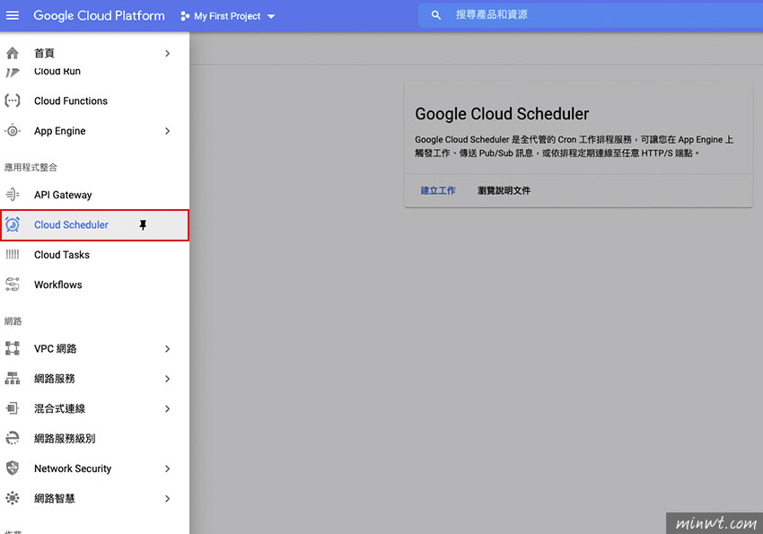The width and height of the screenshot is (763, 534).
Task: Click the Workflows icon
Action: [13, 285]
